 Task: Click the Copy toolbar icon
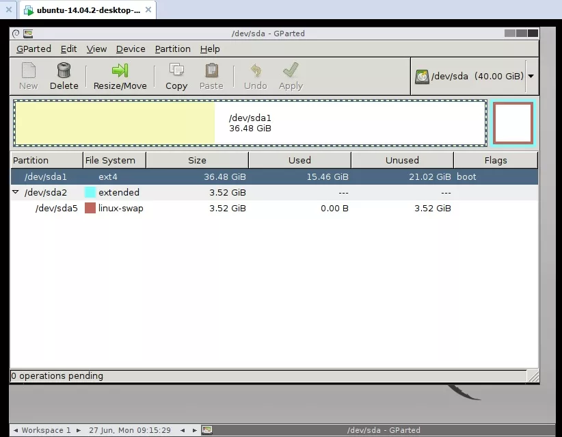point(176,70)
